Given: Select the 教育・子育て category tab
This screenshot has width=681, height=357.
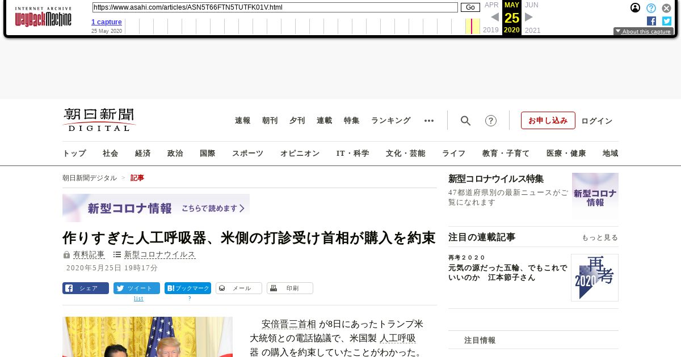Looking at the screenshot, I should click(506, 154).
